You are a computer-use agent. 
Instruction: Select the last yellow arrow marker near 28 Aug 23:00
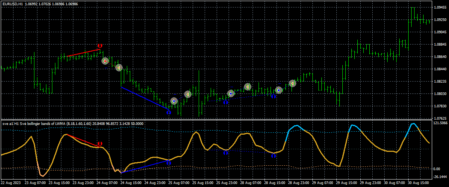tap(292, 83)
